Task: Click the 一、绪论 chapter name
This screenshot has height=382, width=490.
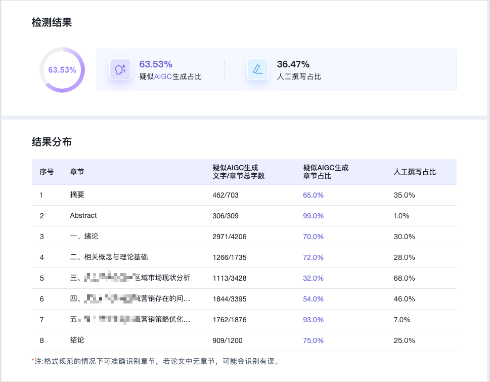Action: point(84,237)
